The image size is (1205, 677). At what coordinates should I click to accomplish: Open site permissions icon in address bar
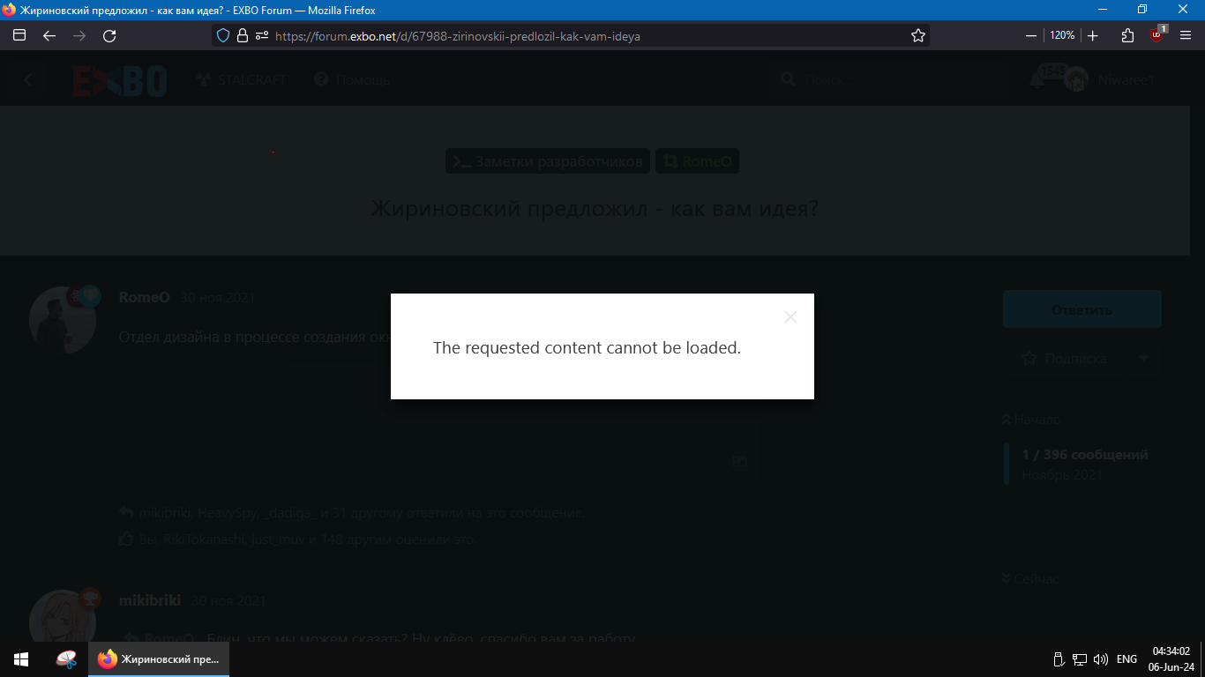pos(261,35)
